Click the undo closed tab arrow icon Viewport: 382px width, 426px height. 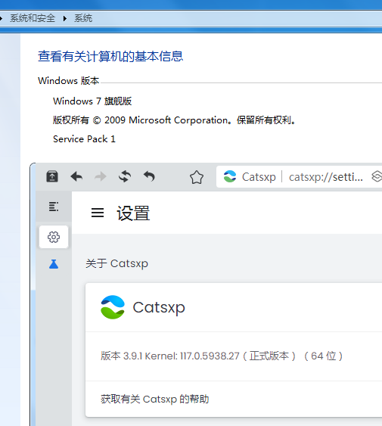pyautogui.click(x=149, y=176)
